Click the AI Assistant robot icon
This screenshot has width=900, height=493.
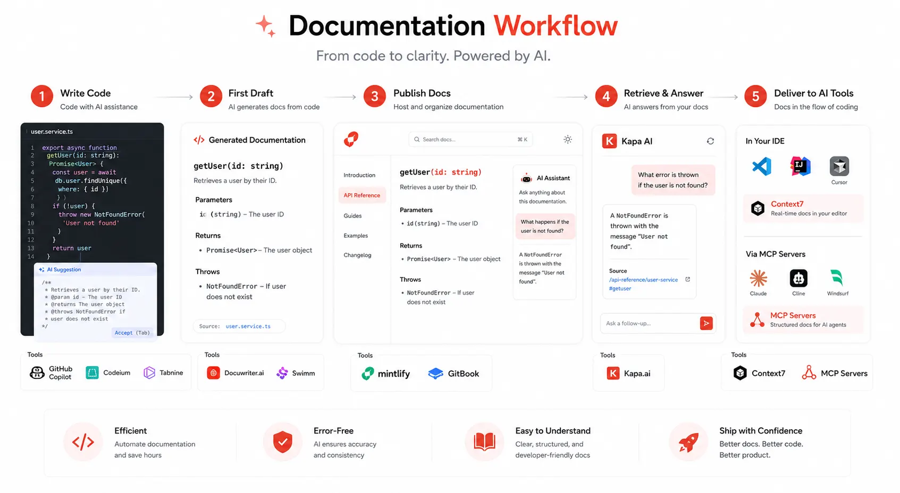tap(526, 178)
